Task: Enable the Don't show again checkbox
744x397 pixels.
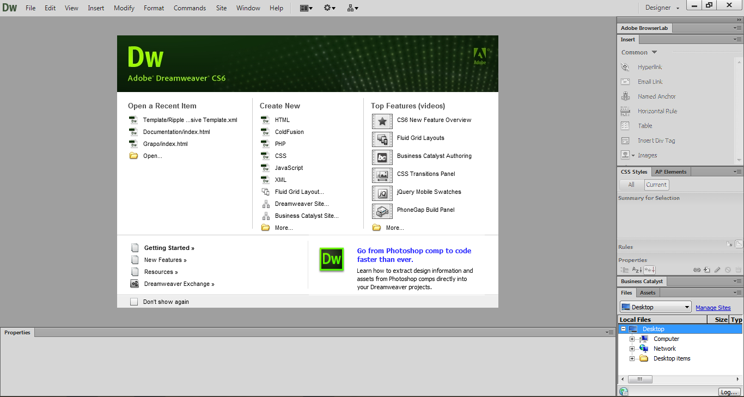Action: 134,301
